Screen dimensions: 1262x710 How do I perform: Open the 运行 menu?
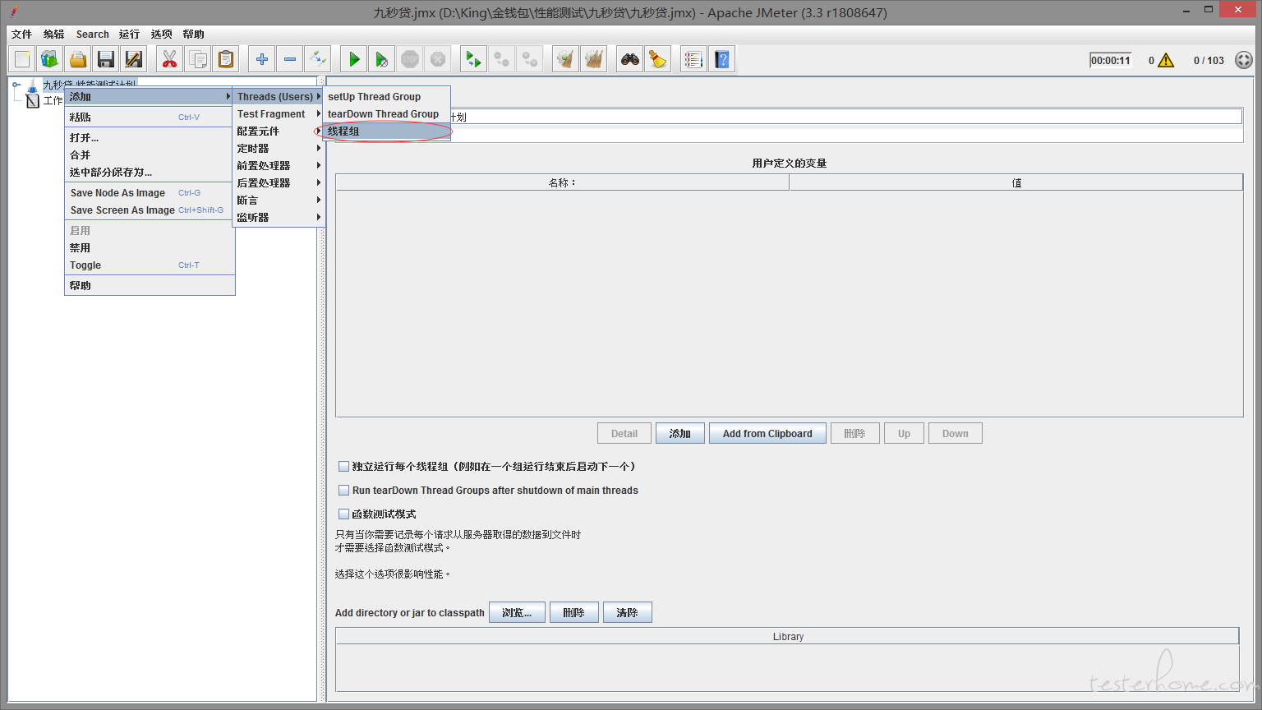point(129,34)
